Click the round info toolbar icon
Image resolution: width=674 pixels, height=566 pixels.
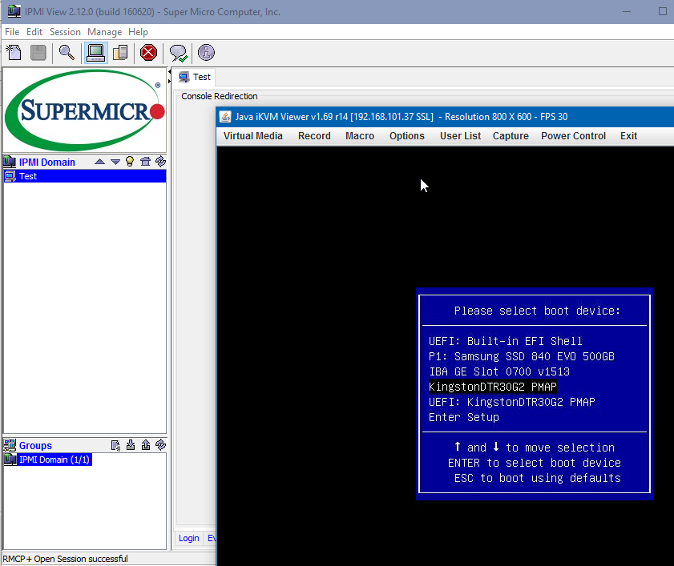(206, 52)
